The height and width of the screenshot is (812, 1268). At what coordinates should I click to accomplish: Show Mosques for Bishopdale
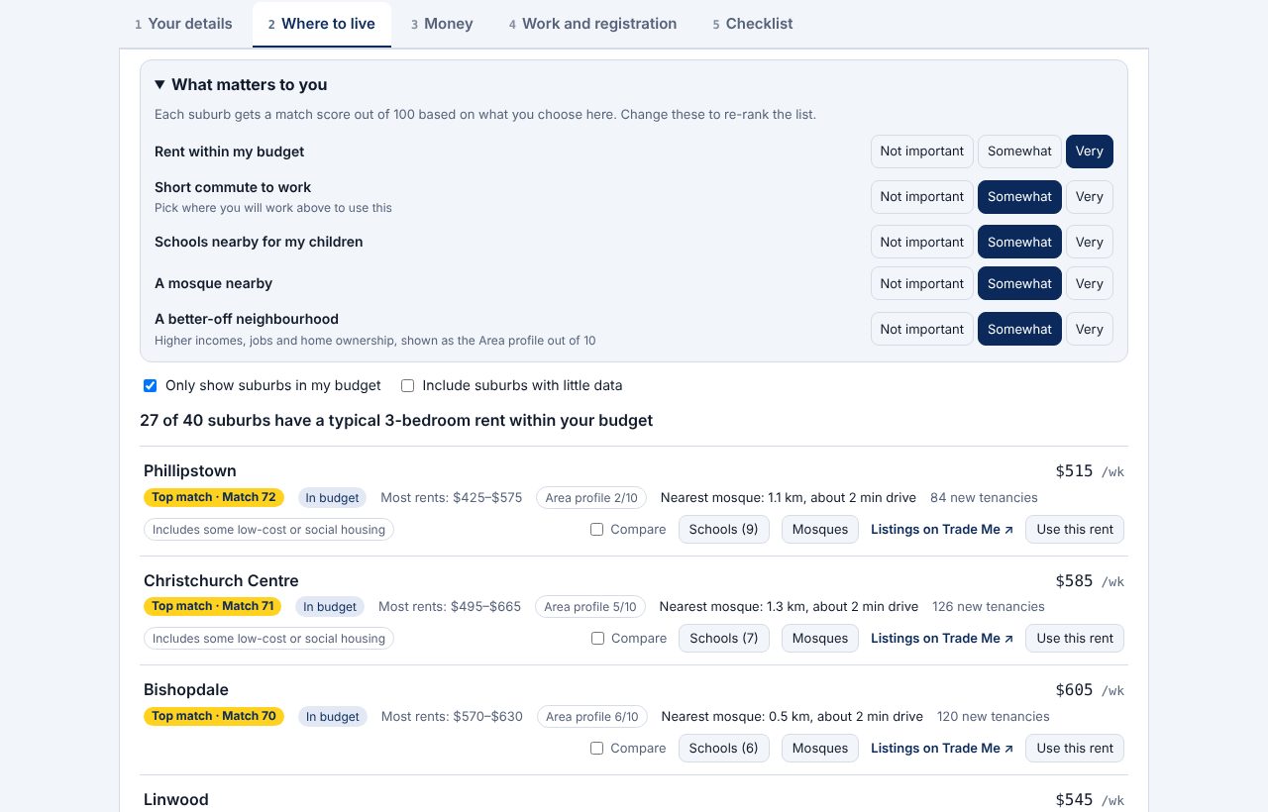pyautogui.click(x=820, y=749)
